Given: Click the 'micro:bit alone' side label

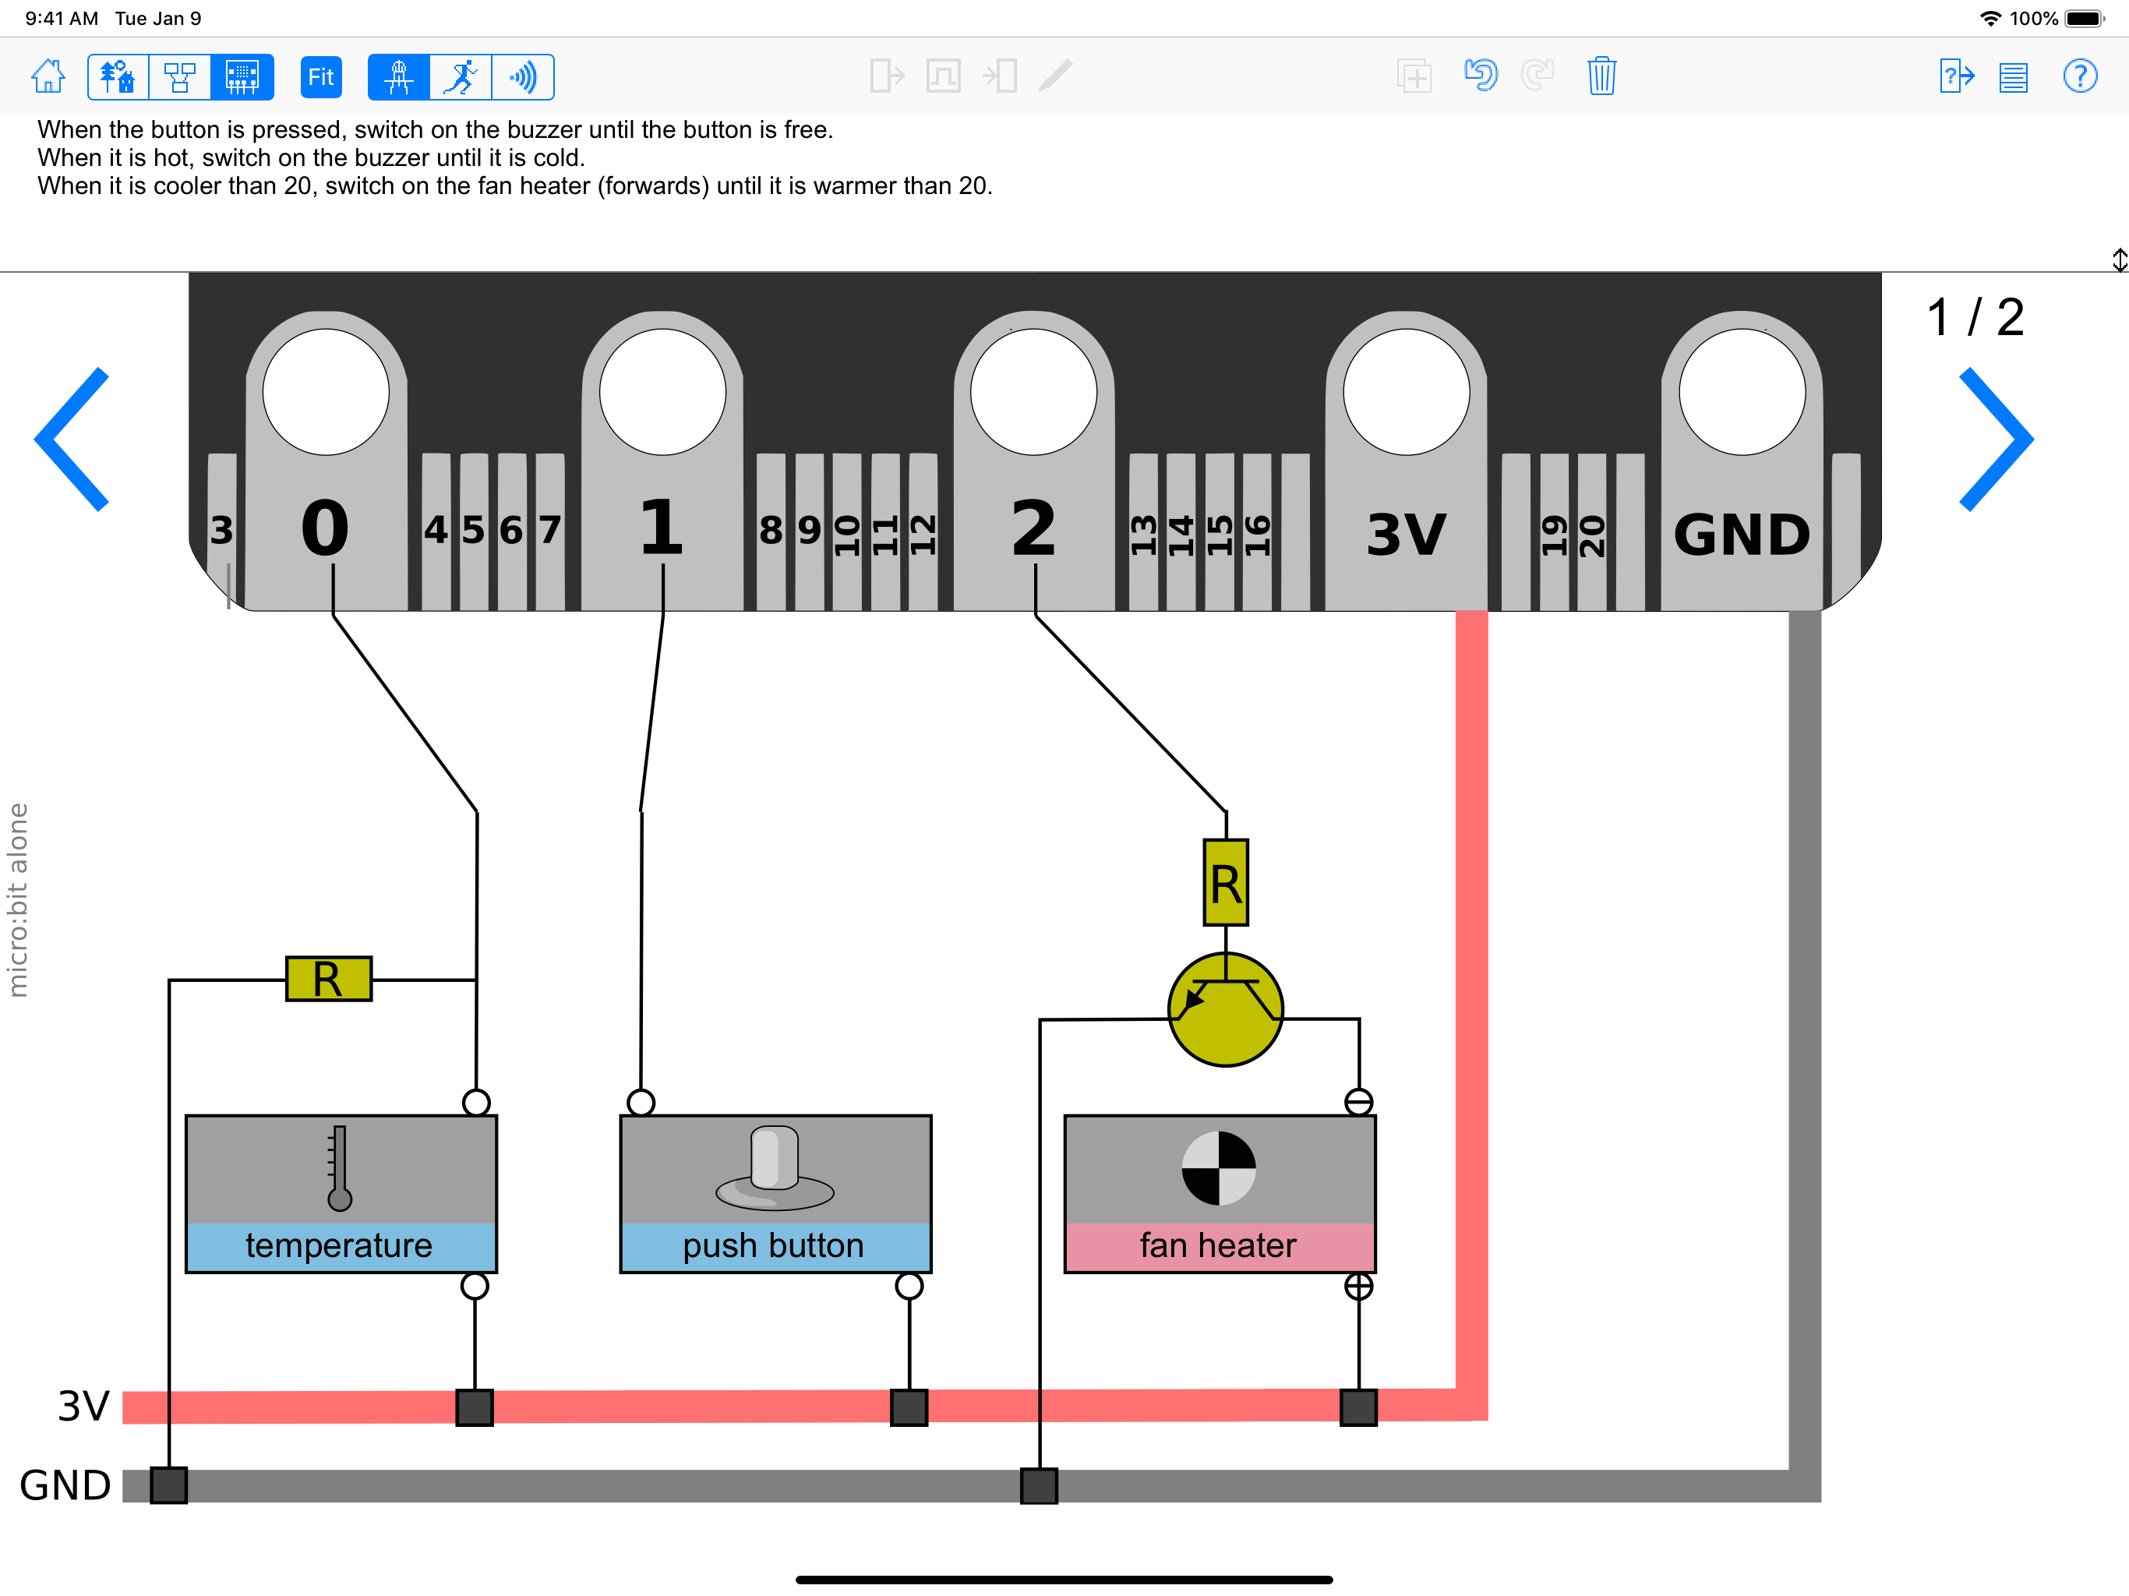Looking at the screenshot, I should tap(18, 900).
